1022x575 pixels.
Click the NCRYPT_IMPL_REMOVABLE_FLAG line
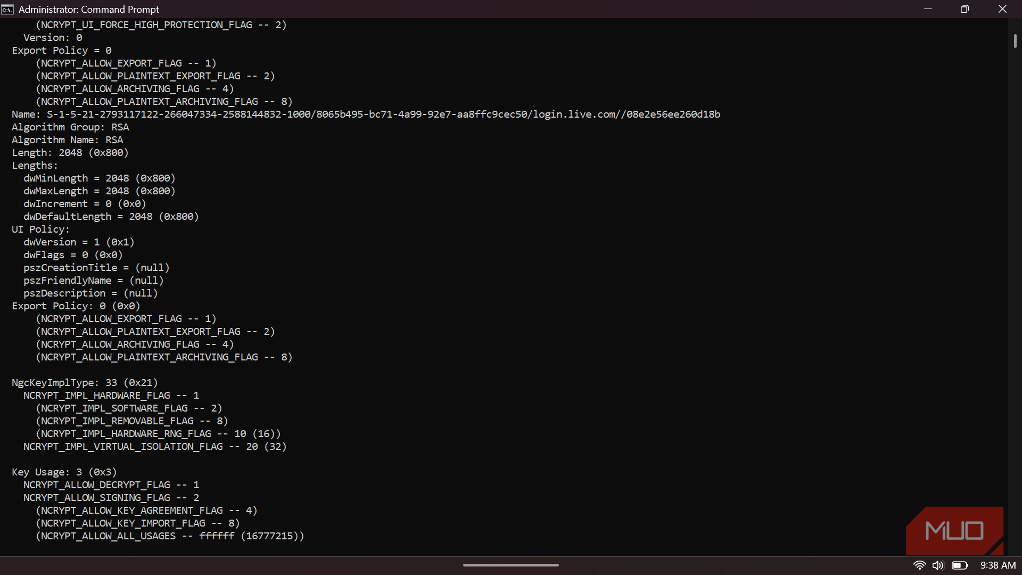pyautogui.click(x=131, y=421)
